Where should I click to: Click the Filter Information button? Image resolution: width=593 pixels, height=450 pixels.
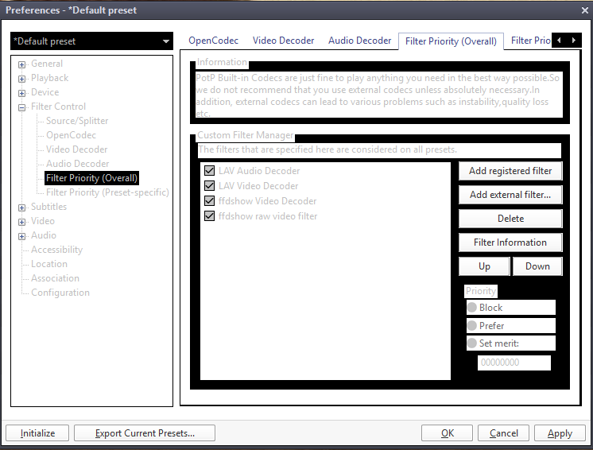coord(510,242)
